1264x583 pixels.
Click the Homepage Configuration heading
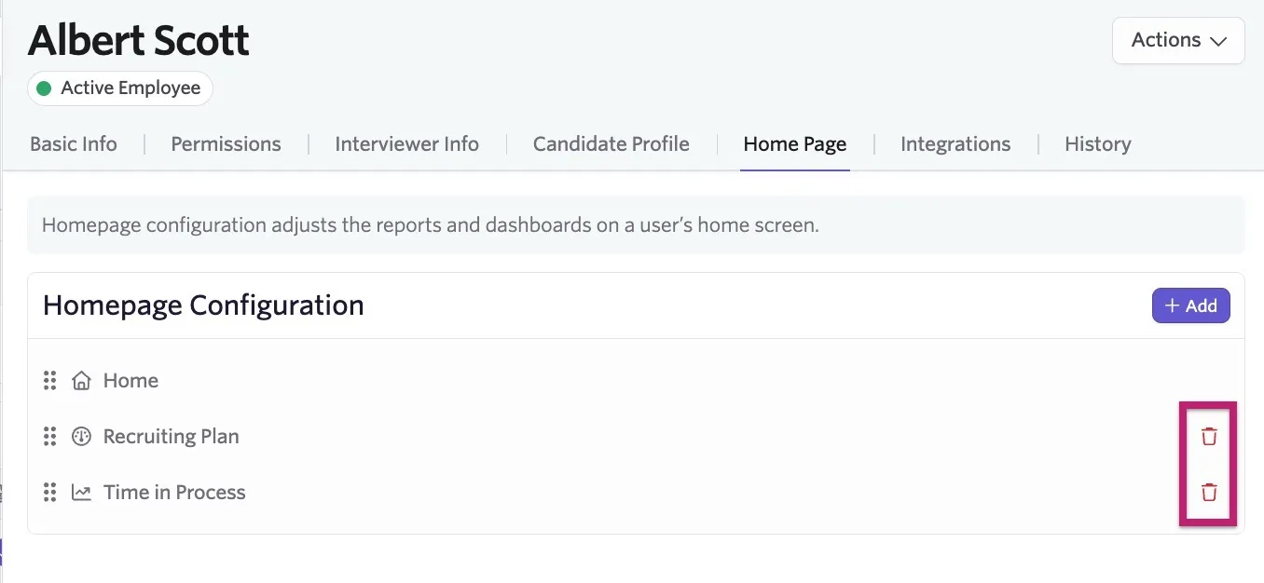coord(203,305)
